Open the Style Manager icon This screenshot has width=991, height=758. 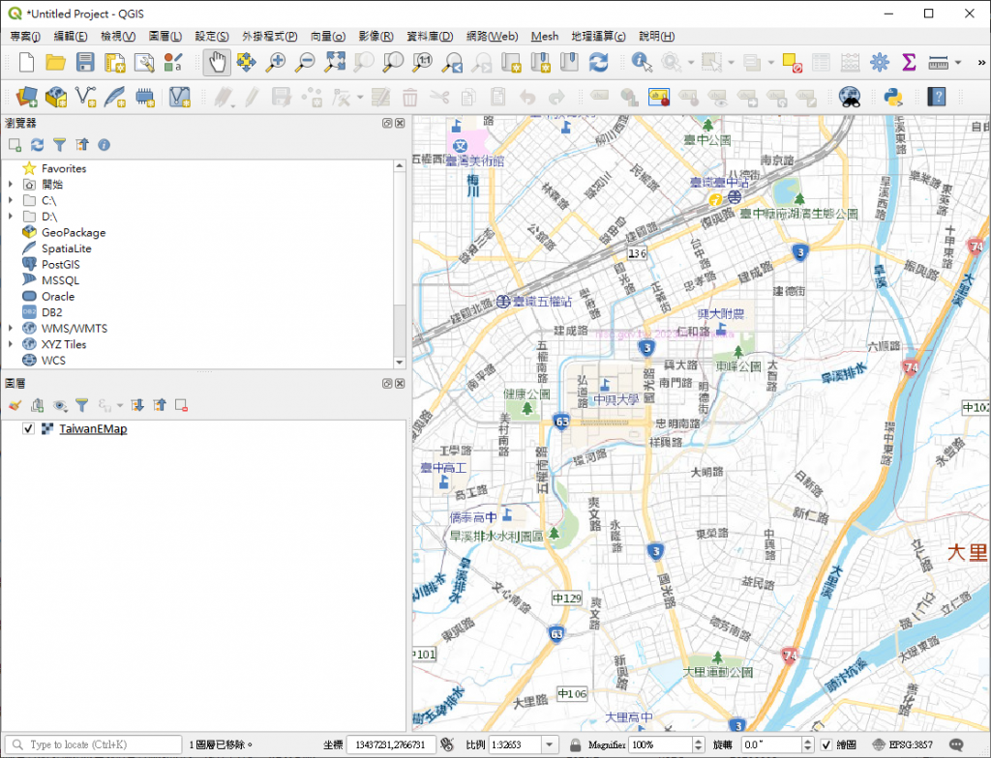(173, 62)
